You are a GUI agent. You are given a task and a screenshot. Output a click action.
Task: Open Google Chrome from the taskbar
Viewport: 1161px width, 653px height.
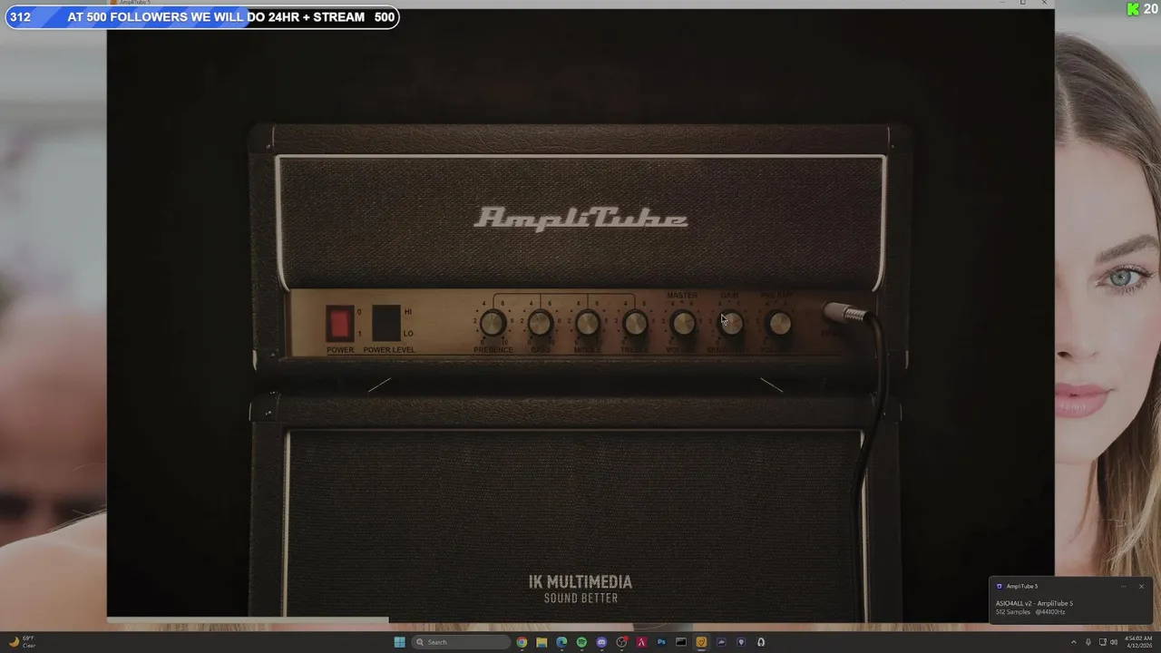522,642
